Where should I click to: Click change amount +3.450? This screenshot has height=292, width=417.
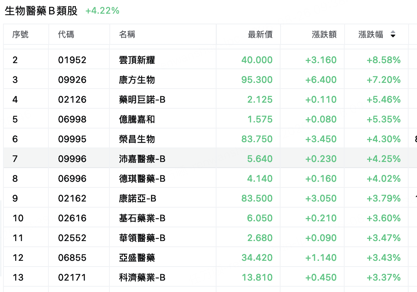(321, 139)
